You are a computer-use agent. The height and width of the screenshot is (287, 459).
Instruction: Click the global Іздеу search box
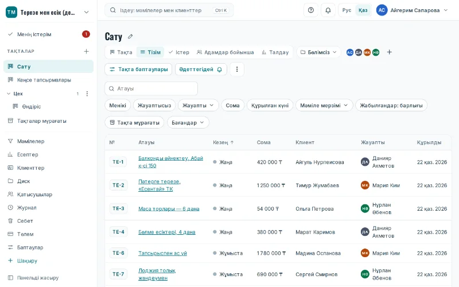click(169, 10)
